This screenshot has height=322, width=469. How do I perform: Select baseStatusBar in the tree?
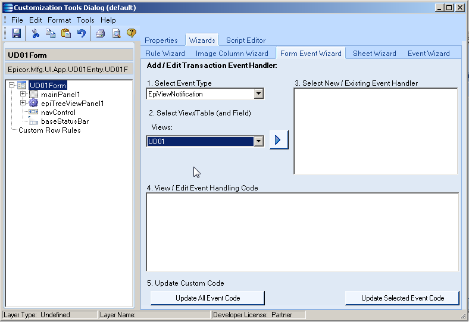(65, 121)
